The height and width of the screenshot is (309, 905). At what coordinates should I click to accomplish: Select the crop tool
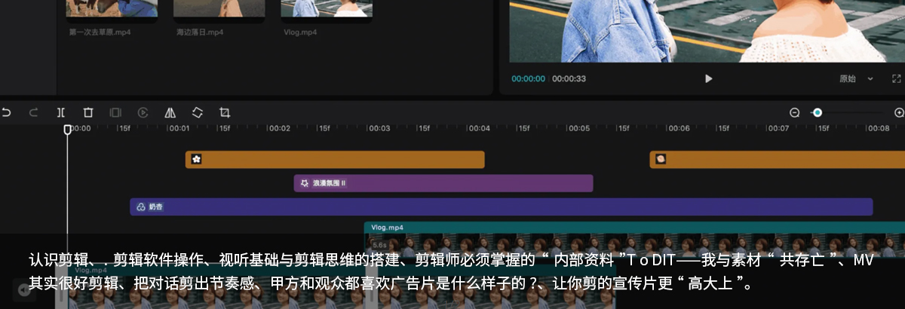click(x=225, y=112)
